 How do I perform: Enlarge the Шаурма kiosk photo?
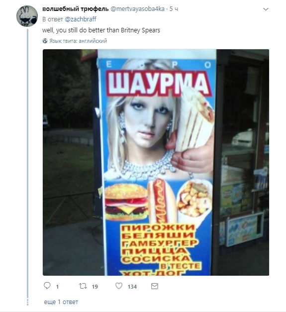156,162
